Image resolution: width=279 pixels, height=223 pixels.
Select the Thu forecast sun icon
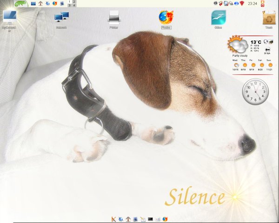click(x=245, y=65)
